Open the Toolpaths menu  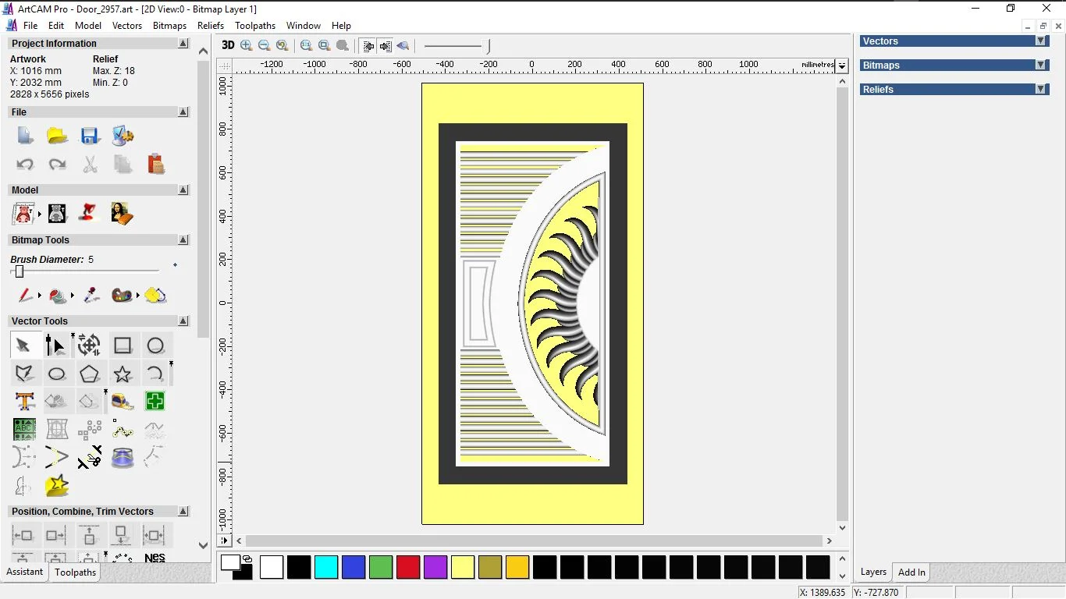click(x=255, y=26)
